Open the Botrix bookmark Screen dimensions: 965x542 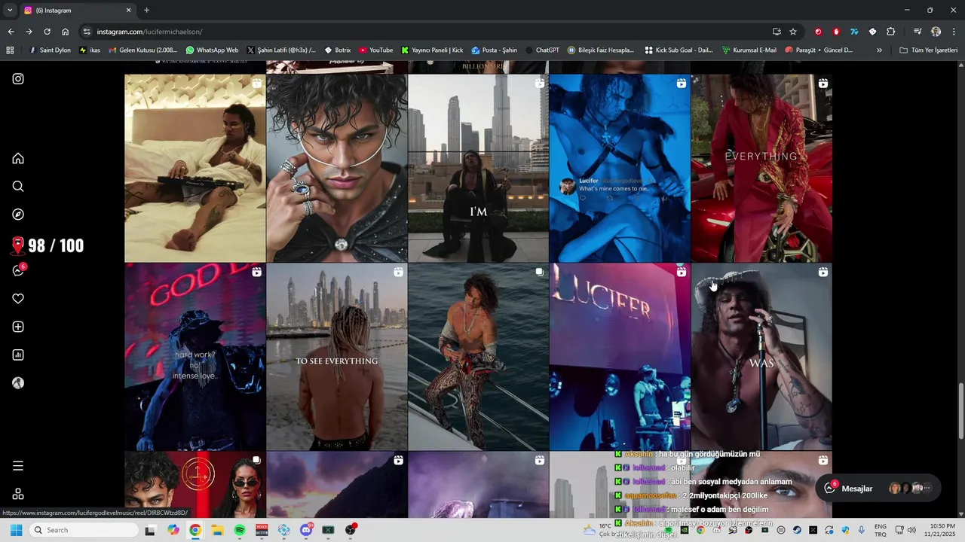337,50
